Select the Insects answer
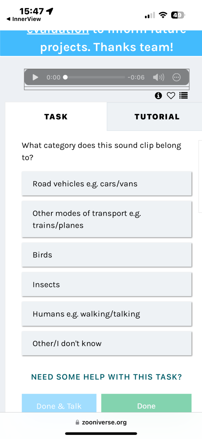Viewport: 202px width, 439px height. 106,284
